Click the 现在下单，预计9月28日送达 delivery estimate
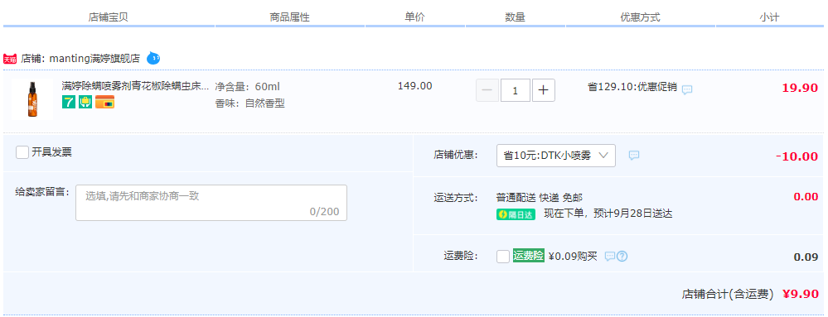The width and height of the screenshot is (828, 317). coord(608,214)
